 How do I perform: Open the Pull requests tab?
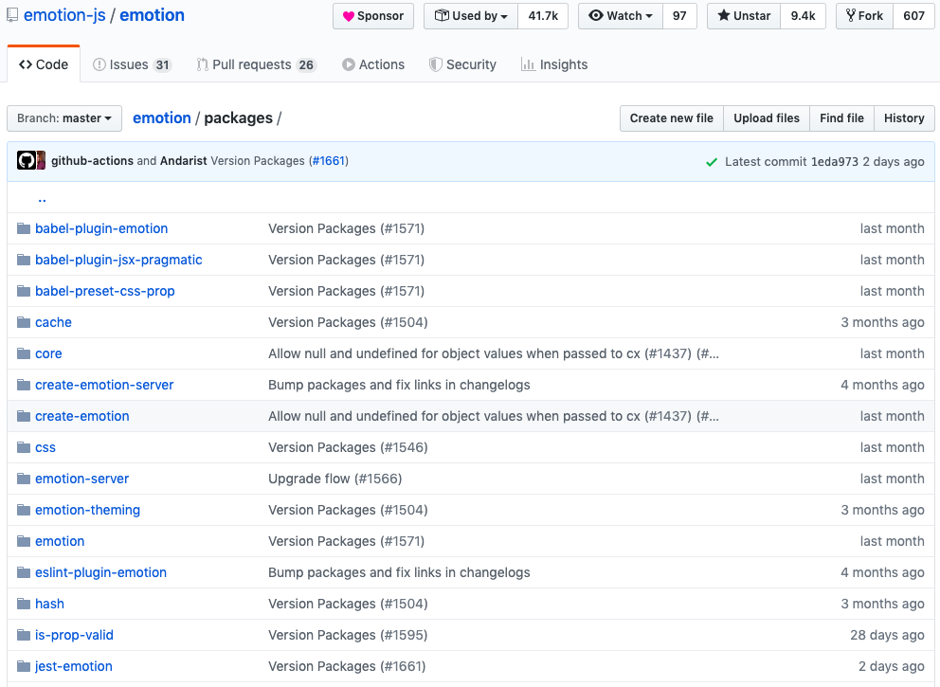256,64
